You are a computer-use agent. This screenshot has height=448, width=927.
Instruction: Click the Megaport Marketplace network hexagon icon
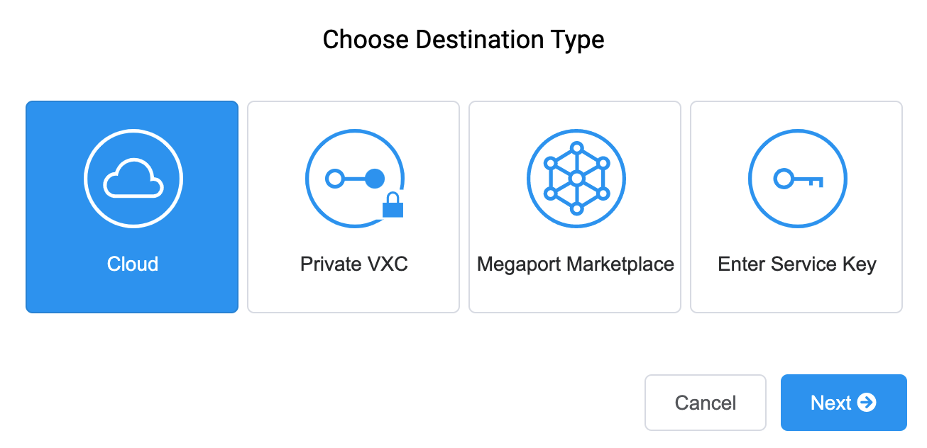[576, 179]
